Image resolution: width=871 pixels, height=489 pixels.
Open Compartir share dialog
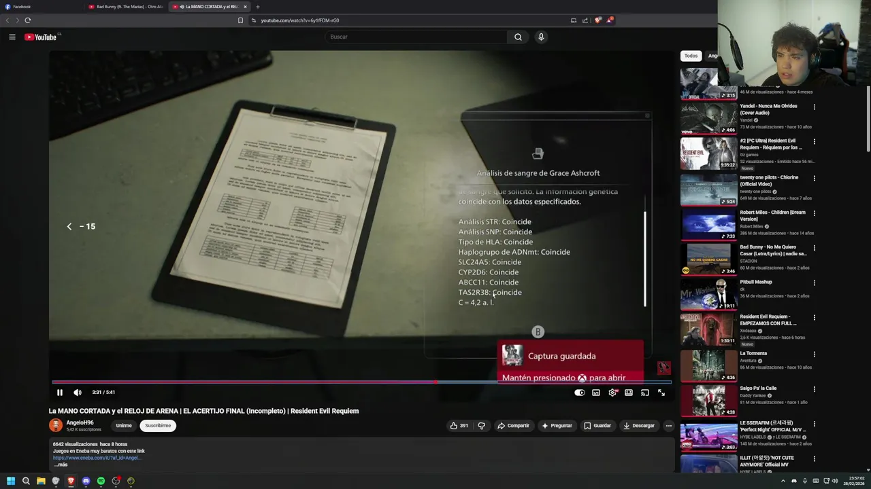(513, 426)
